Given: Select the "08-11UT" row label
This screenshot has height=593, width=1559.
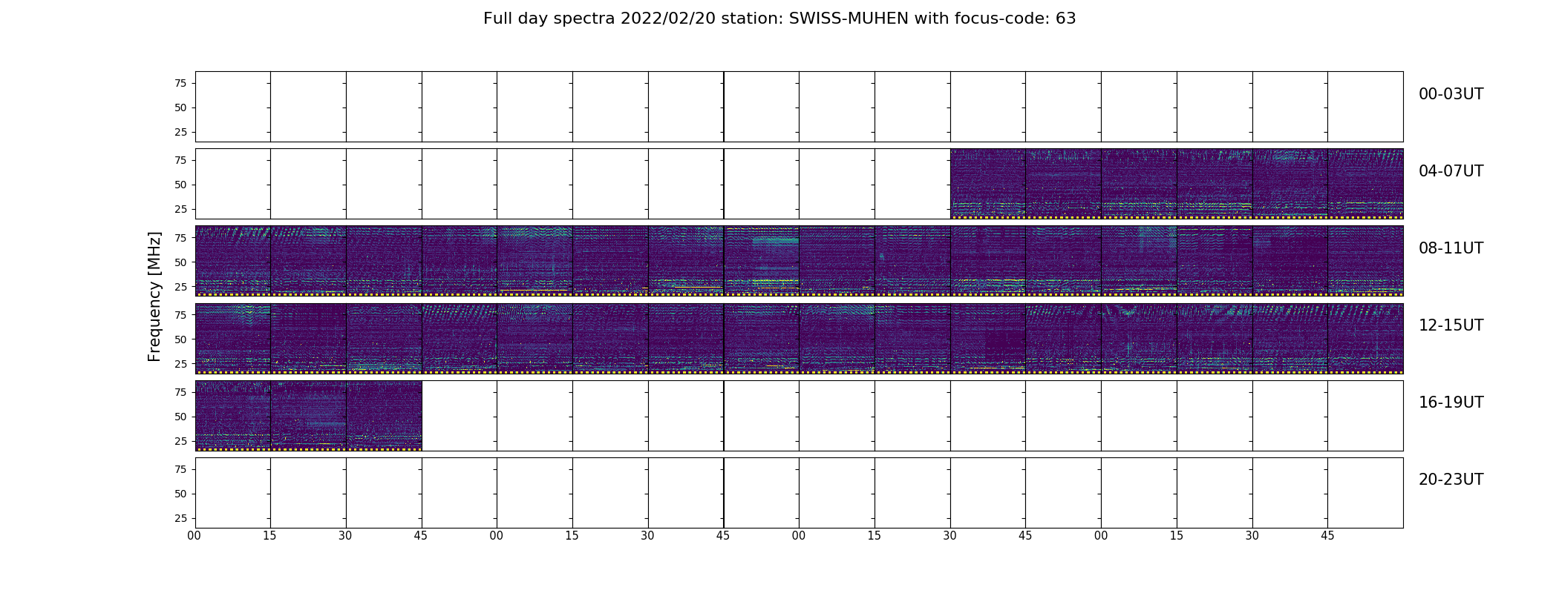Looking at the screenshot, I should point(1451,248).
